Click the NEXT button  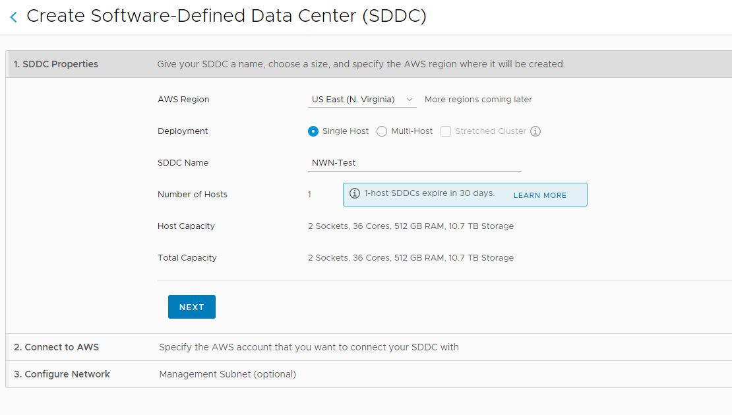(x=191, y=307)
